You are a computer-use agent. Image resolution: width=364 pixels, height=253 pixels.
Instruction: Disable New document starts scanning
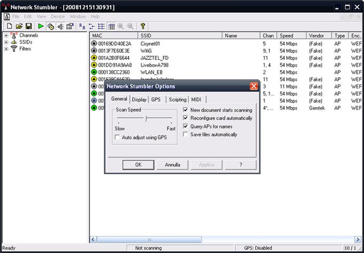tap(185, 110)
